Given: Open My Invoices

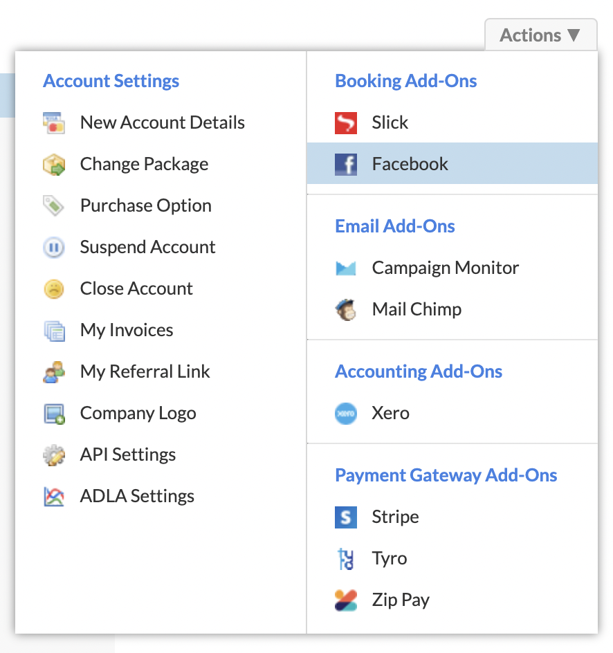Looking at the screenshot, I should 161,331.
